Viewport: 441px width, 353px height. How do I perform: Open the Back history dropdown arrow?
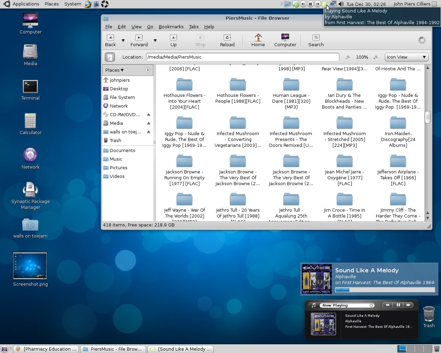pyautogui.click(x=123, y=40)
